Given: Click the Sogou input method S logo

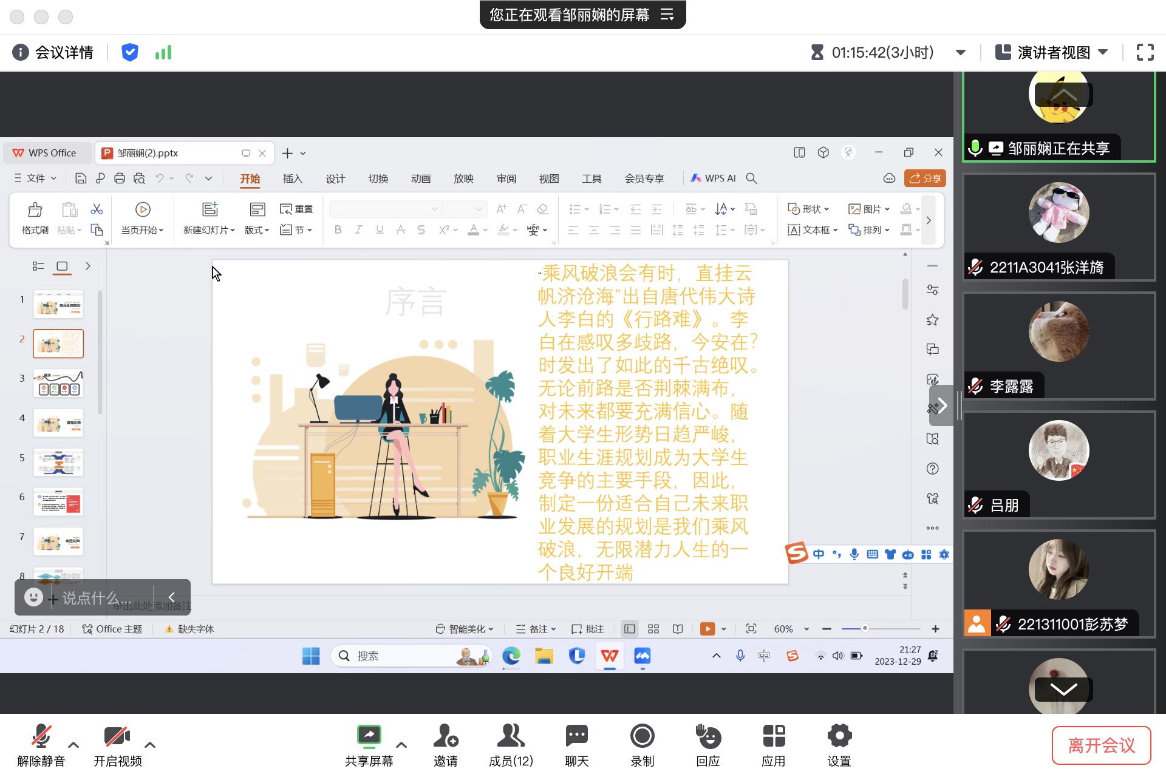Looking at the screenshot, I should (796, 553).
